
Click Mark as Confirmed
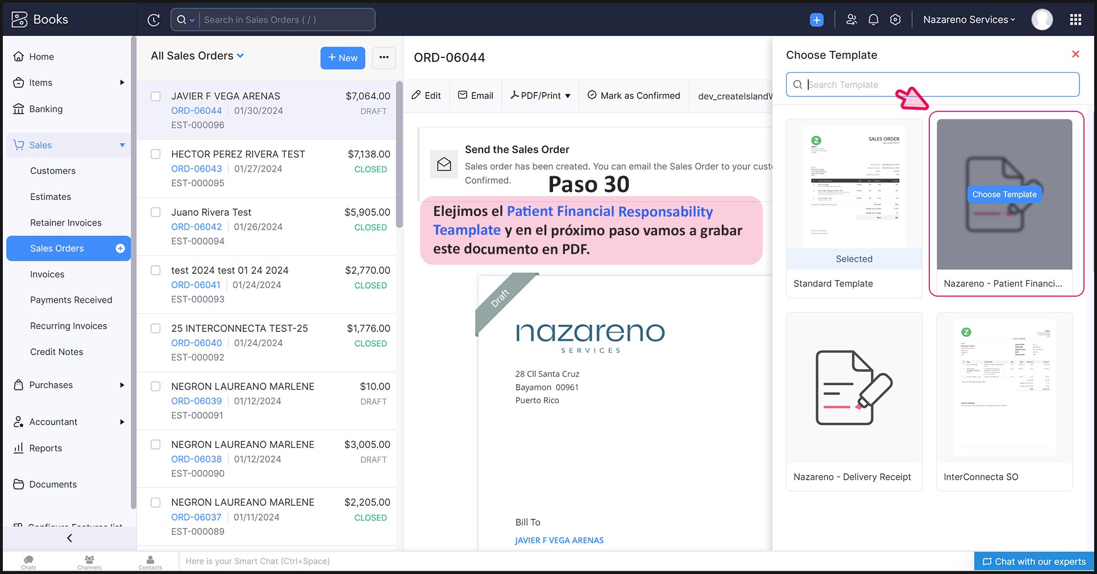point(634,95)
